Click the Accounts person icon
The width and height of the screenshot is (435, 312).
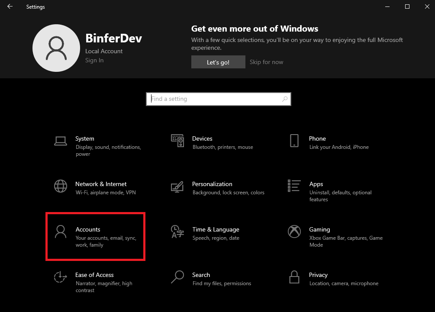coord(61,232)
